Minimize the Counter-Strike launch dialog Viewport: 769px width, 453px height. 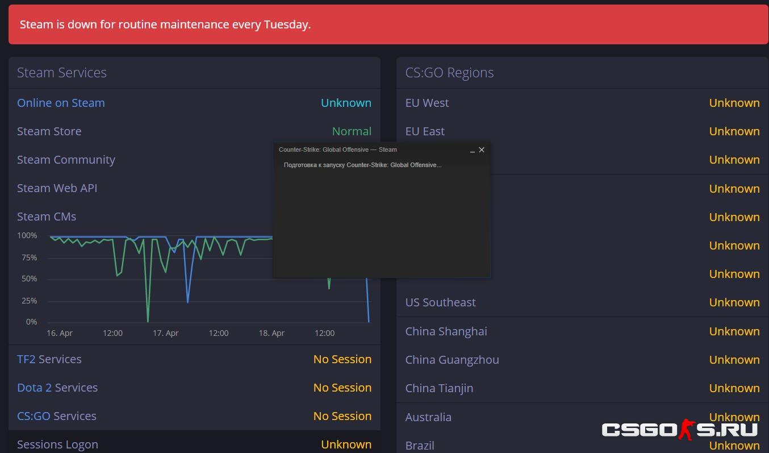coord(473,150)
